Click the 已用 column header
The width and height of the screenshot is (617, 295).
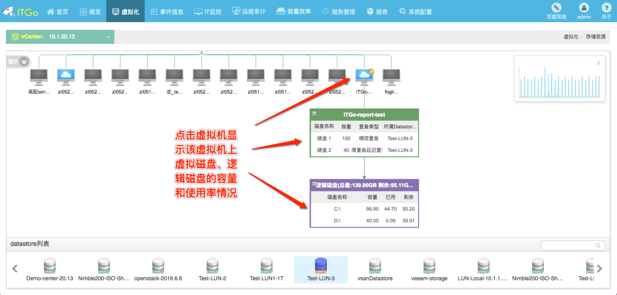click(x=390, y=197)
